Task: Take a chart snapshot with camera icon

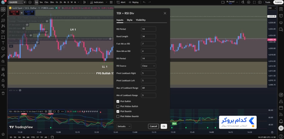Action: coord(260,2)
